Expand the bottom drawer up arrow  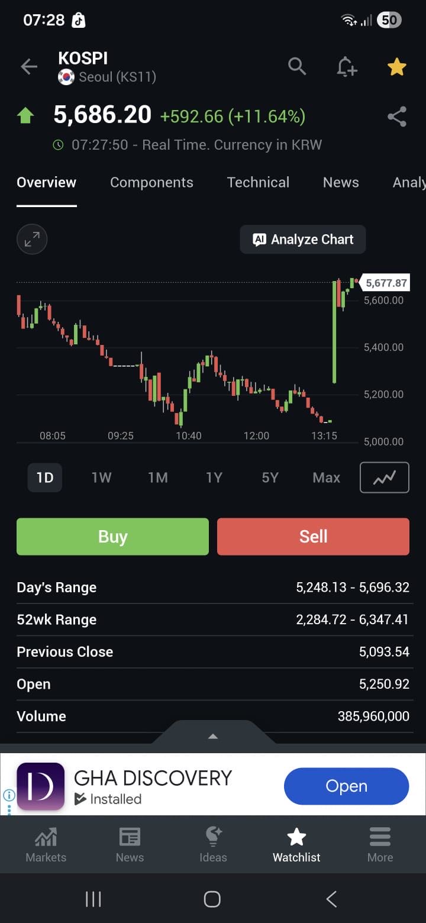point(213,736)
